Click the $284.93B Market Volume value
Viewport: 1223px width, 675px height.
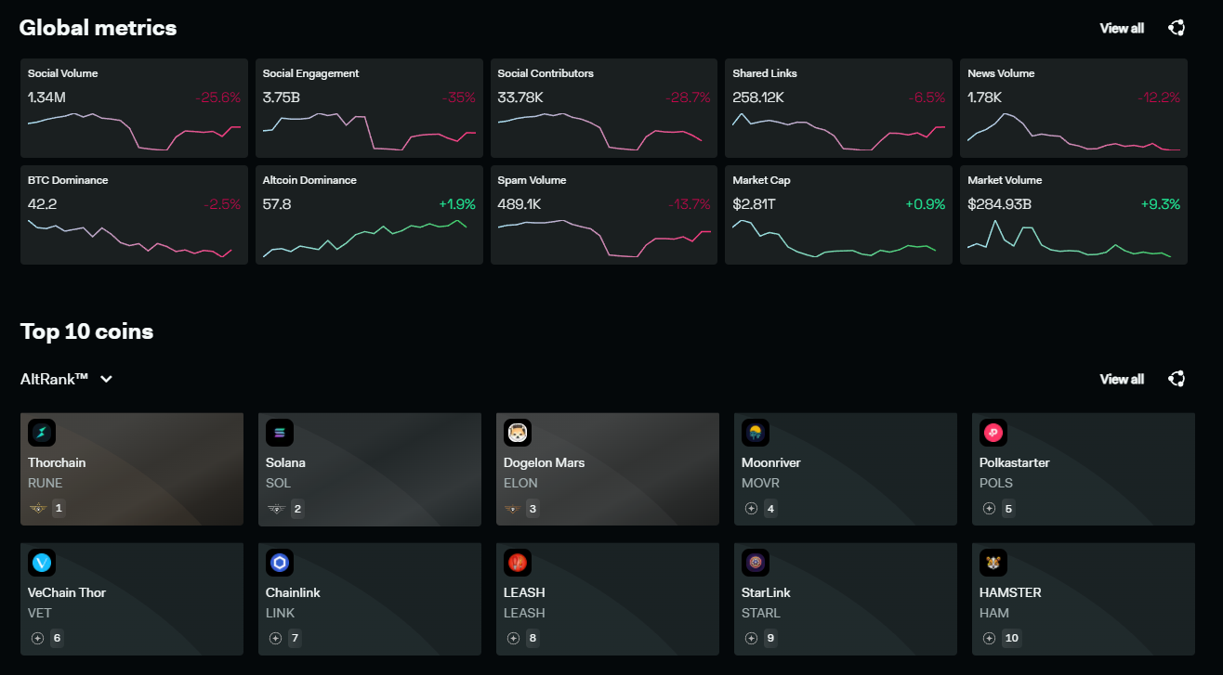pos(999,204)
